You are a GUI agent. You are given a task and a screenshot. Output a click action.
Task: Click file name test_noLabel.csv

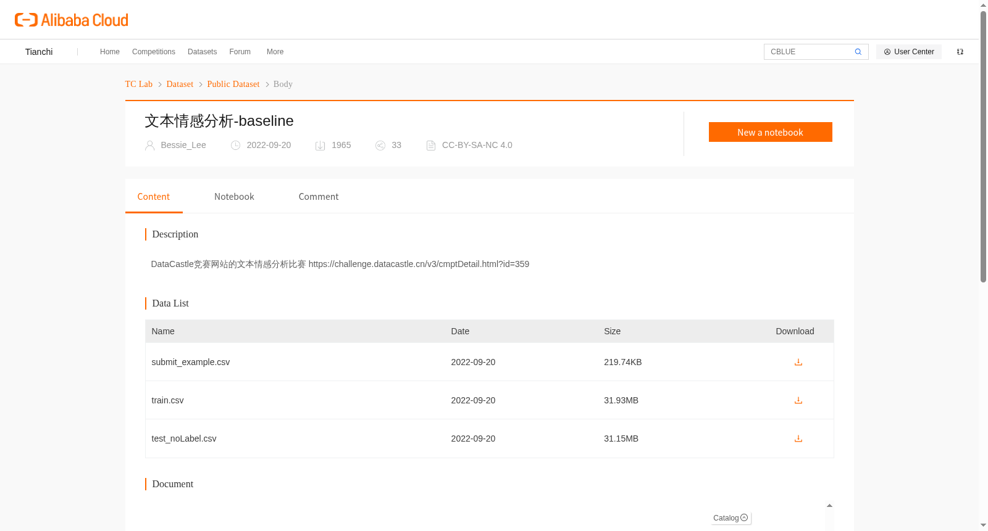184,438
